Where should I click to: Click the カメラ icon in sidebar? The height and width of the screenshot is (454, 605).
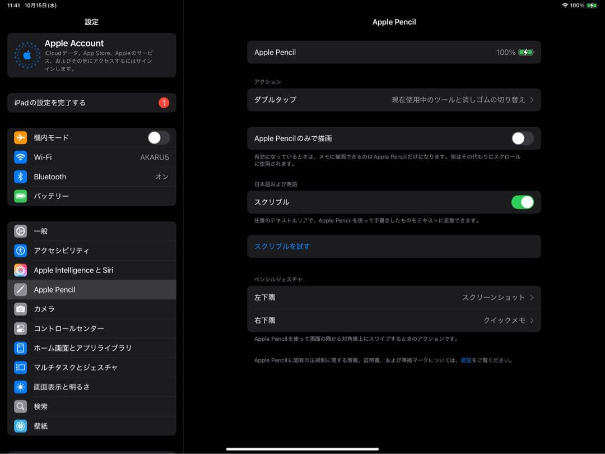coord(20,309)
